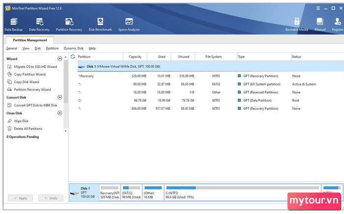Sort by the Status column header

click(317, 57)
